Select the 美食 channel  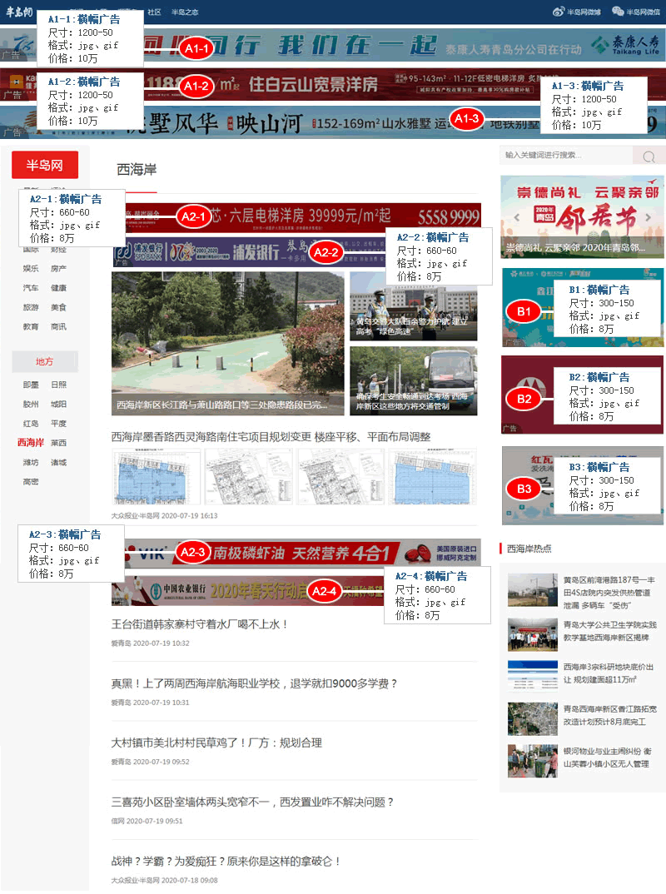[58, 307]
